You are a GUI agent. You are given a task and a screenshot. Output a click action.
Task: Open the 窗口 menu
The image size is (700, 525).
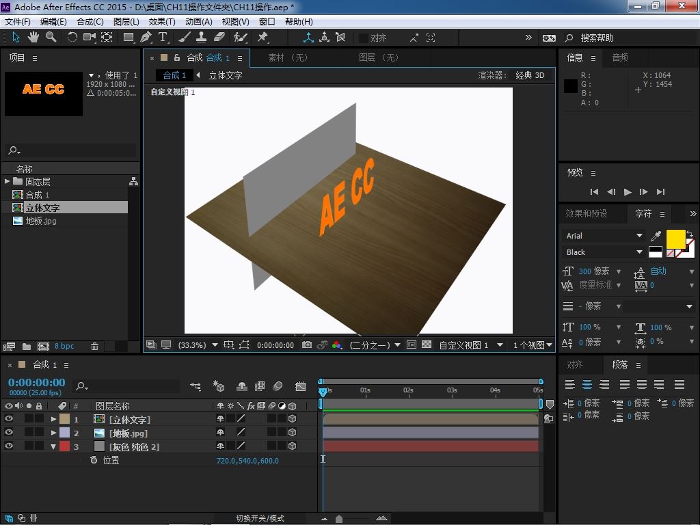[267, 22]
